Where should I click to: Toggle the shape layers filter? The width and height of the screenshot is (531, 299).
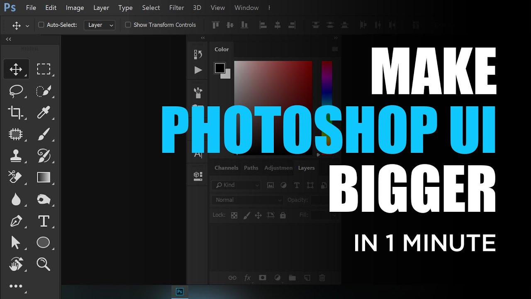310,185
